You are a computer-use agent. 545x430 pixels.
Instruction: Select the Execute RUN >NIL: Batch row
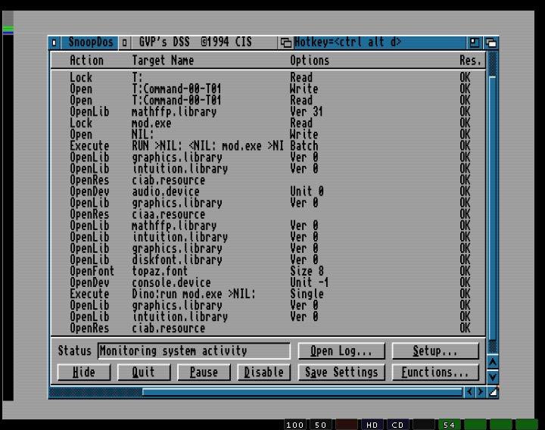click(x=268, y=145)
